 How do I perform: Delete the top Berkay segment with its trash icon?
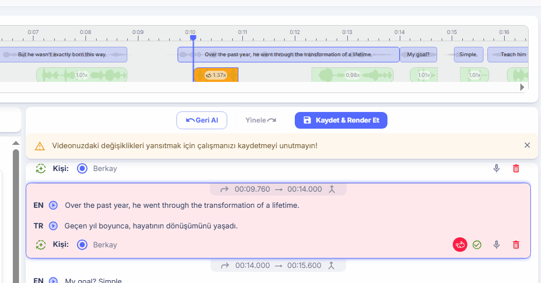pos(516,168)
